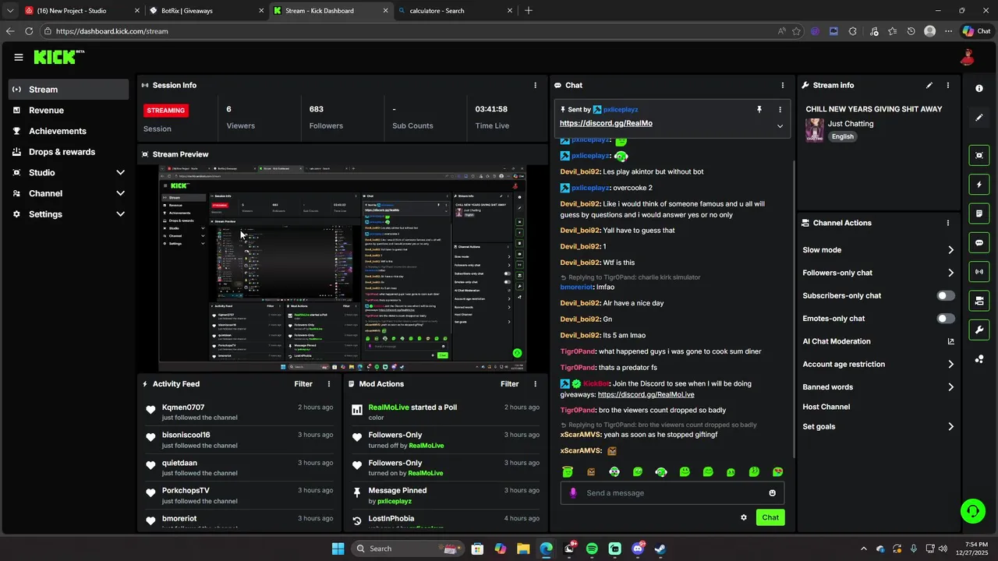This screenshot has height=561, width=998.
Task: Open the Activity Feed Filter
Action: point(303,384)
